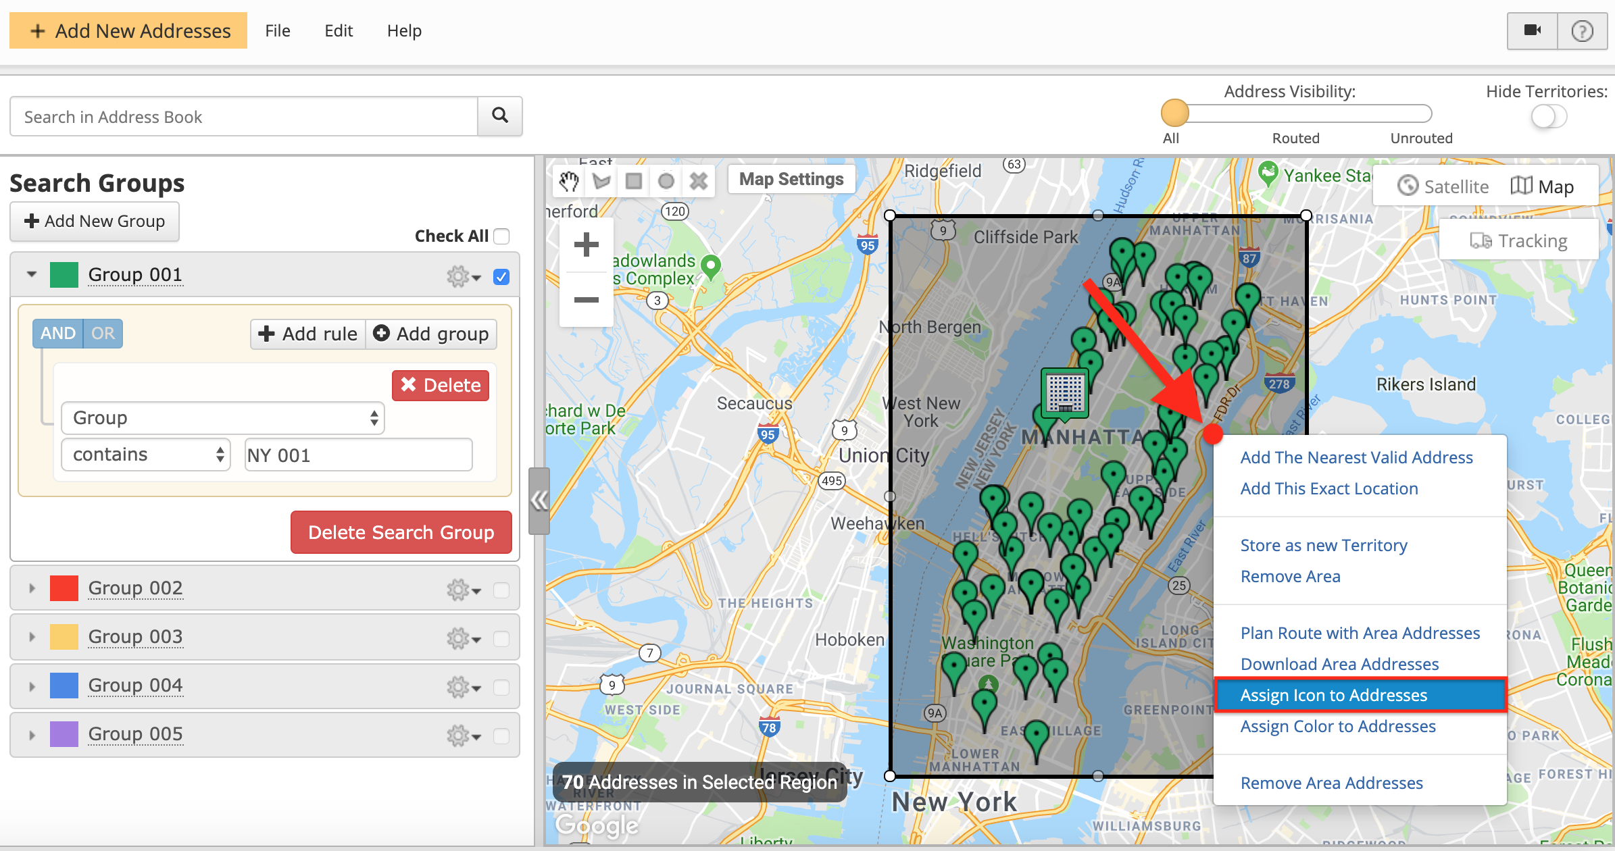Select the polygon drawing tool

click(x=601, y=181)
